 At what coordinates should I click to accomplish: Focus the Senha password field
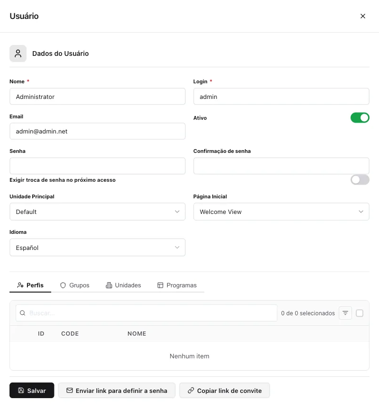[x=97, y=166]
